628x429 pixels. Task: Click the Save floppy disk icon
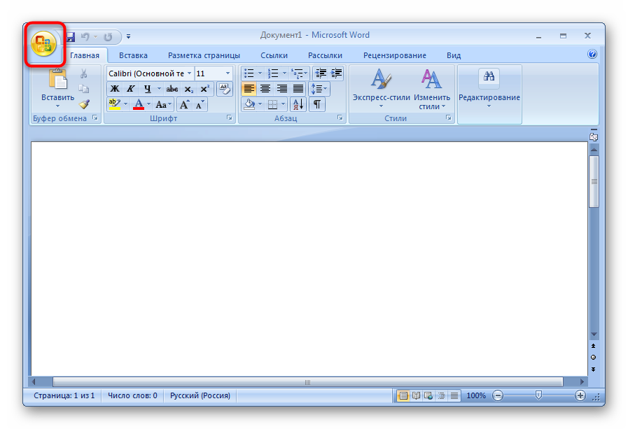(x=70, y=36)
